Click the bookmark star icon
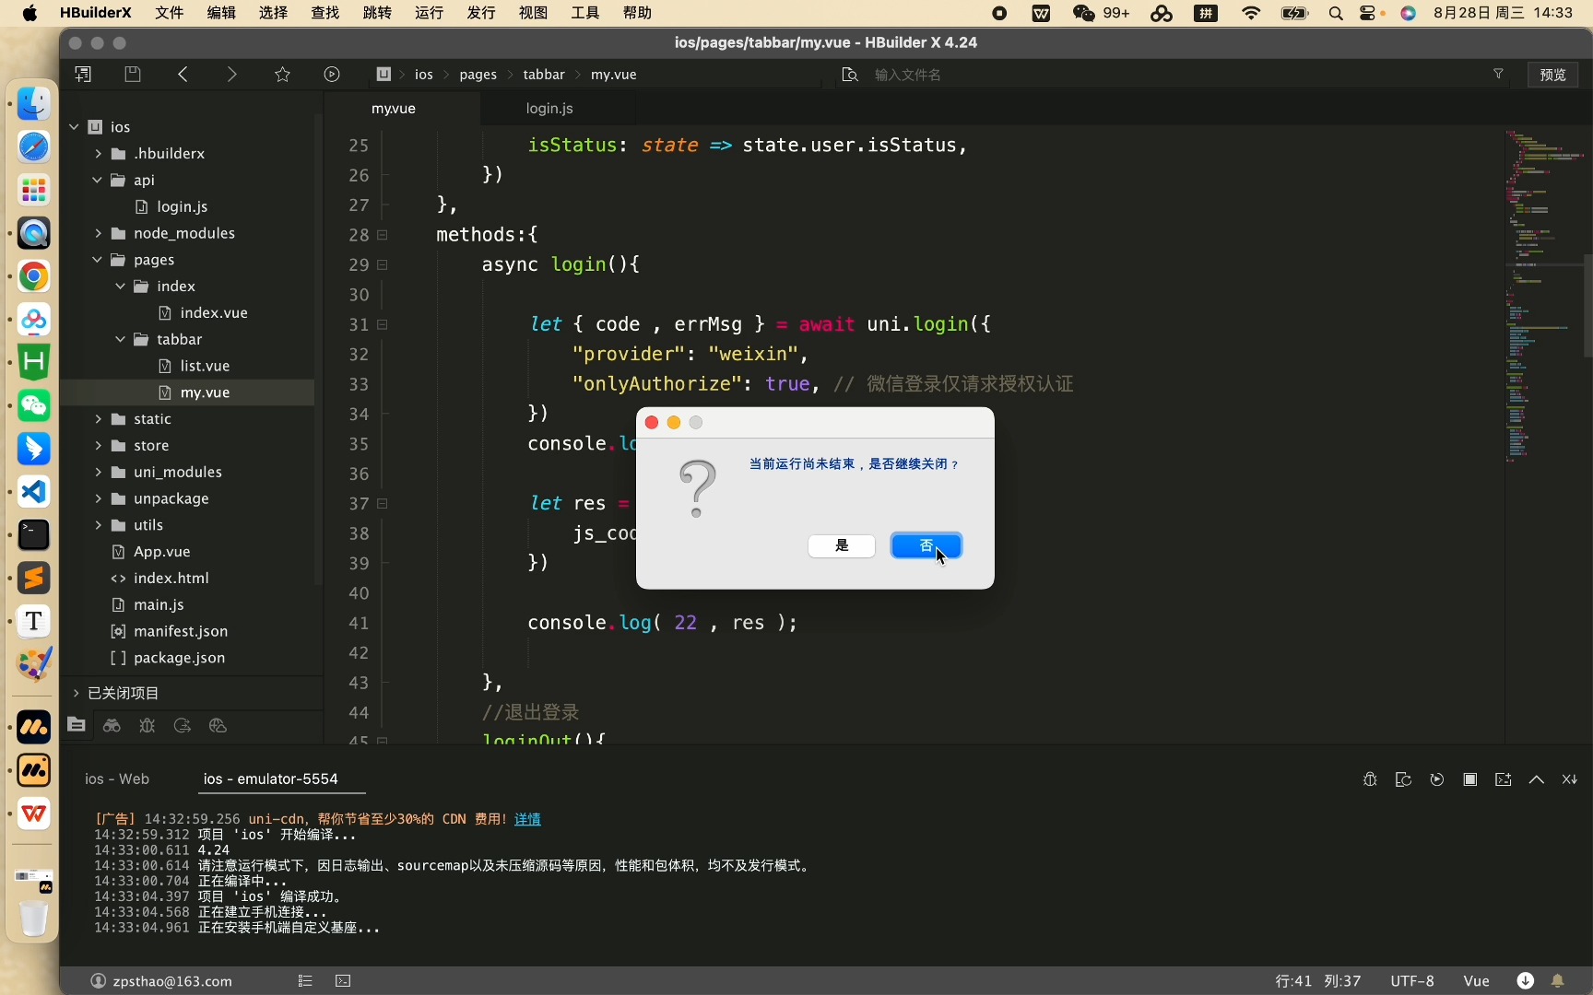The height and width of the screenshot is (995, 1593). pos(282,75)
